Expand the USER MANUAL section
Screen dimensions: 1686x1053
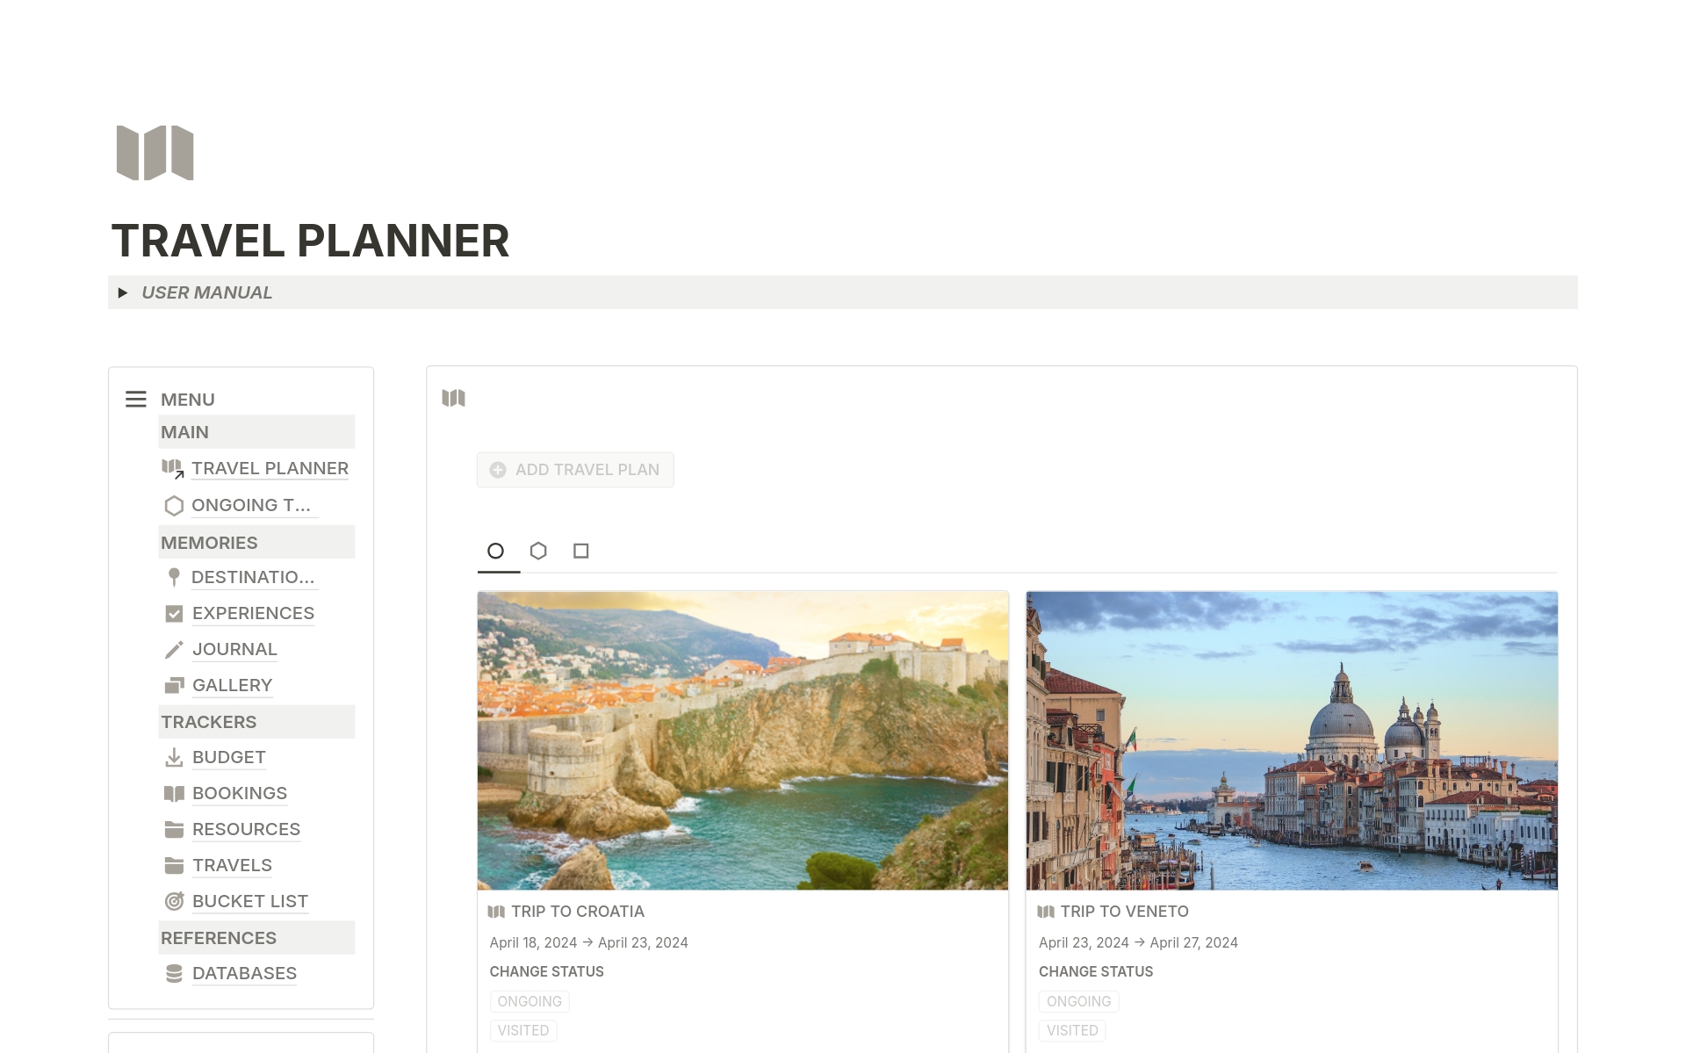125,292
